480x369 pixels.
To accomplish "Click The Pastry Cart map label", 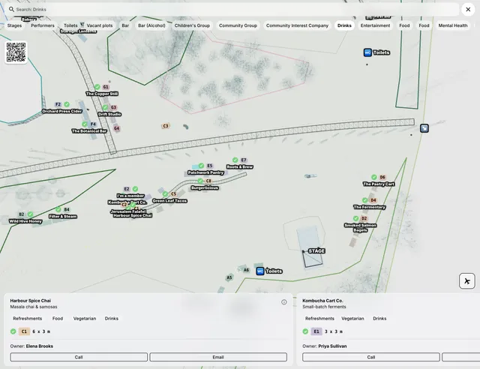I will (379, 184).
